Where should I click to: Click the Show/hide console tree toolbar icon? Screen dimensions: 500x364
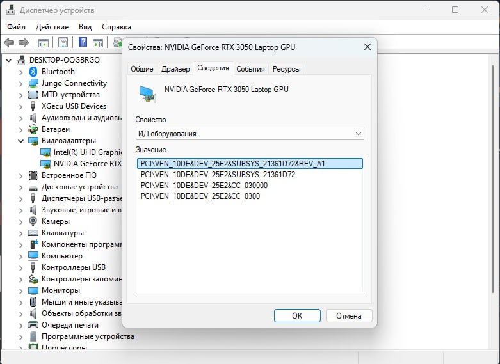(x=44, y=42)
